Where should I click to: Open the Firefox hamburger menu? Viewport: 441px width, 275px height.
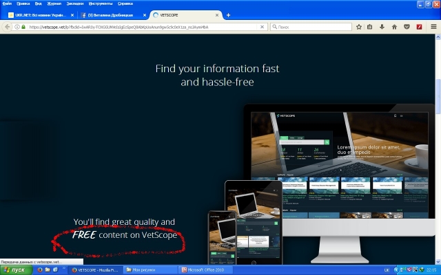433,27
